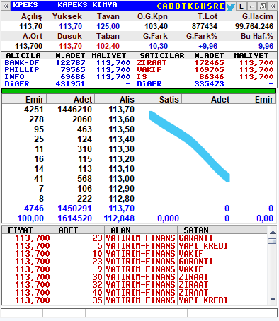Click the trades list scrollbar thumb
The height and width of the screenshot is (321, 279).
point(273,241)
